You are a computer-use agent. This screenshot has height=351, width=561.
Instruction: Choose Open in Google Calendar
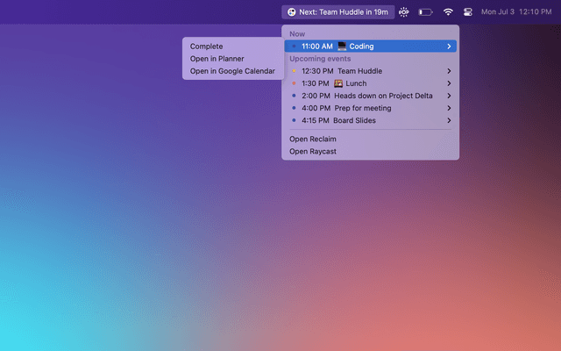pos(232,71)
